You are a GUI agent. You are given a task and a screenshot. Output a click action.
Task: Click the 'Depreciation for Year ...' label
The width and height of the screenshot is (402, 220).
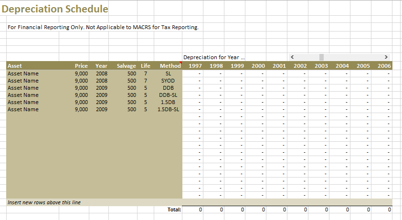click(214, 57)
